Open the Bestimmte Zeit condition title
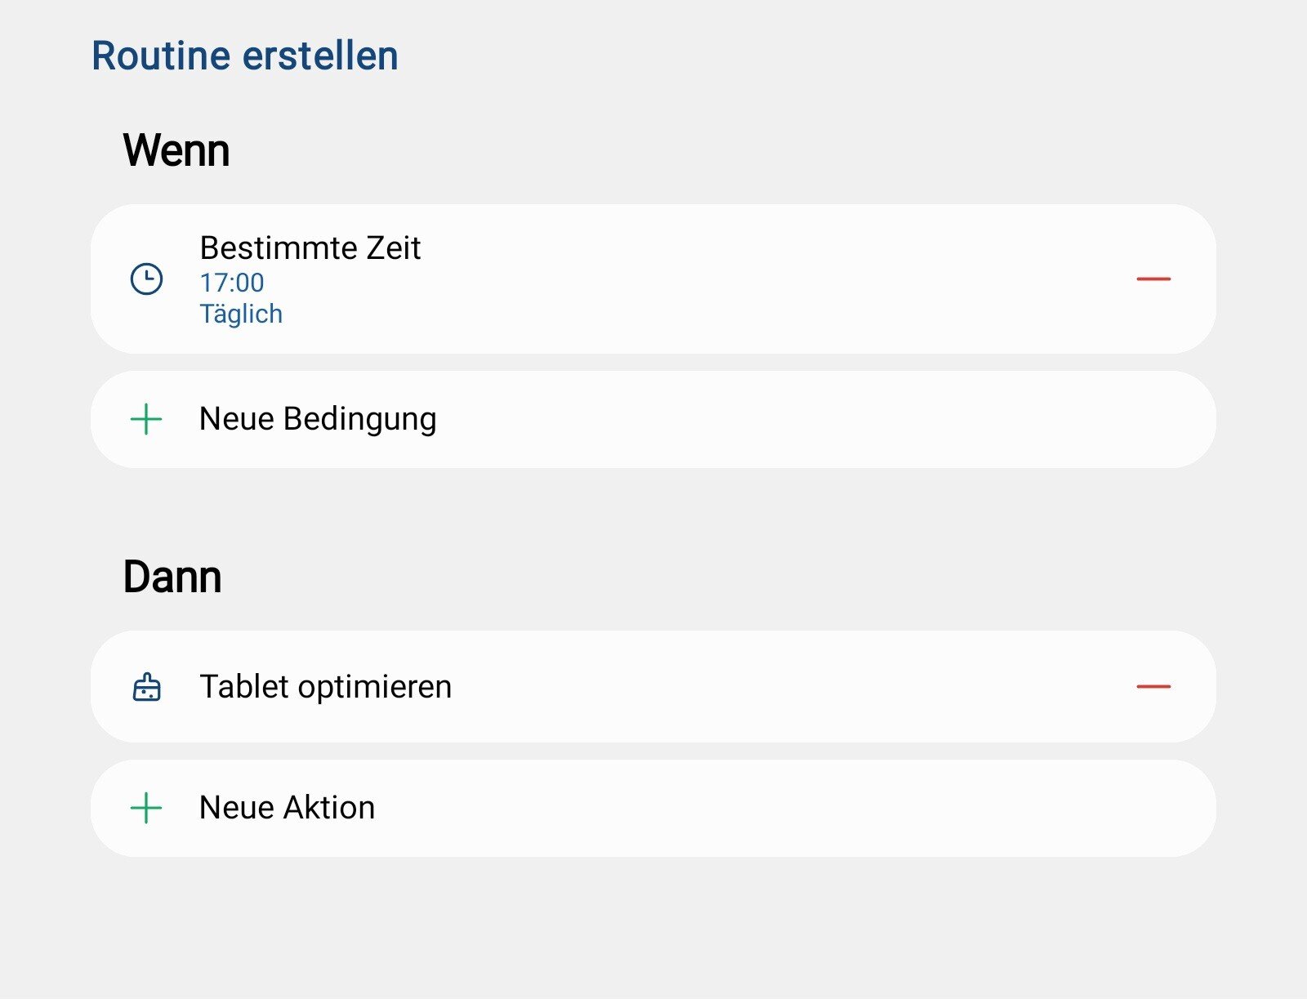The width and height of the screenshot is (1307, 999). (310, 248)
